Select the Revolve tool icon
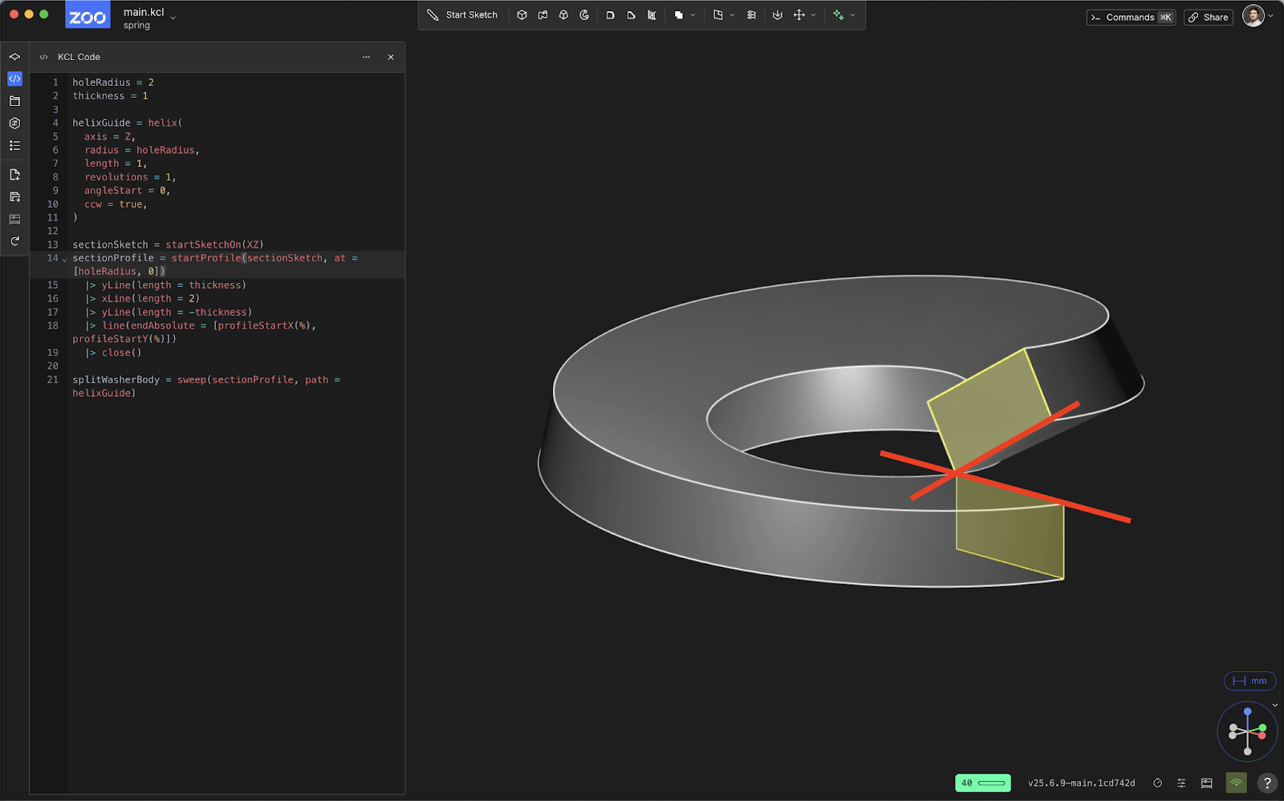 click(584, 15)
